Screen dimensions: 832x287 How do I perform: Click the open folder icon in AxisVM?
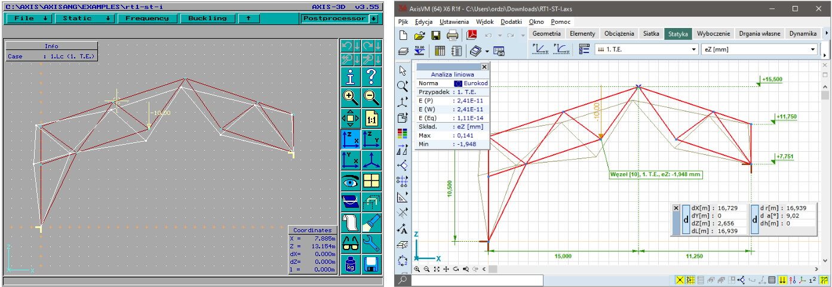tap(419, 35)
